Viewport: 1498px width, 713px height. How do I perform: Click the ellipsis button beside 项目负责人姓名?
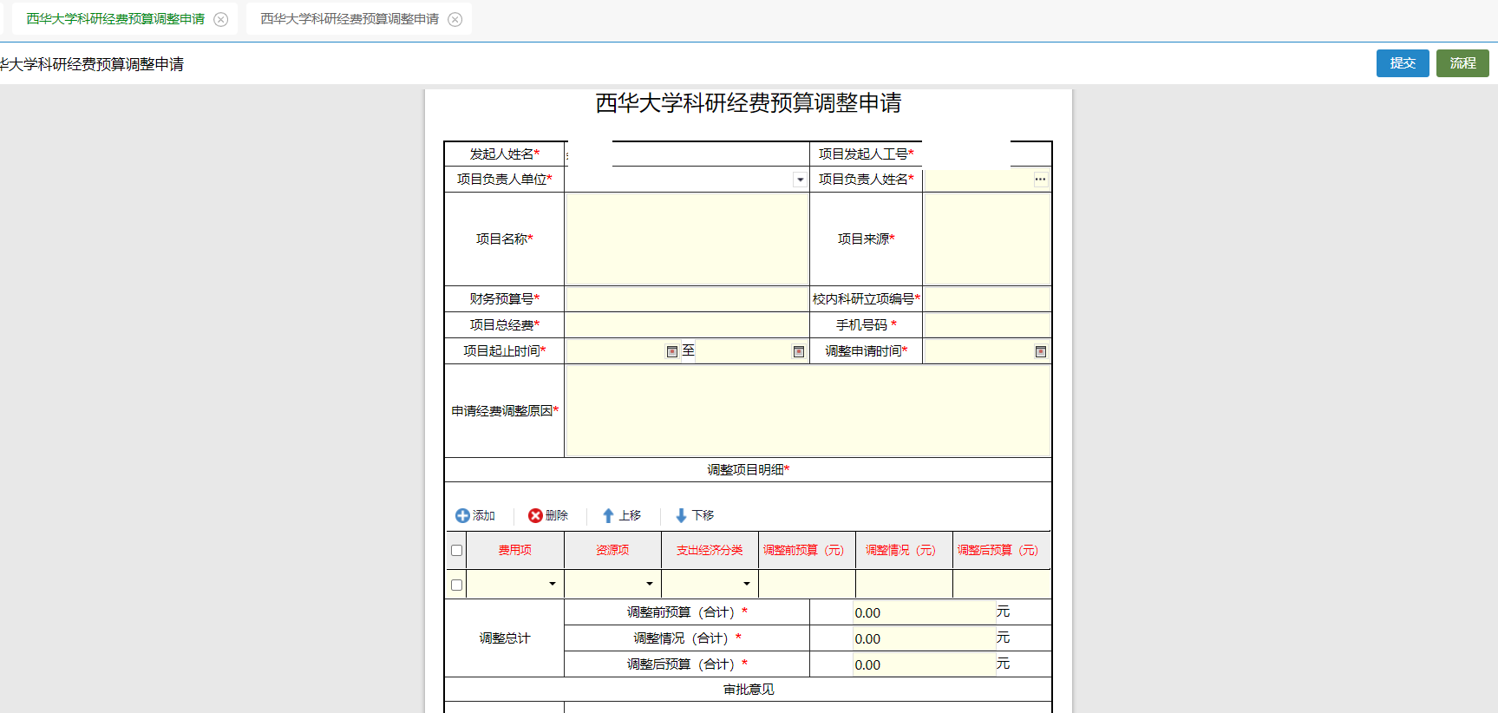[1040, 180]
